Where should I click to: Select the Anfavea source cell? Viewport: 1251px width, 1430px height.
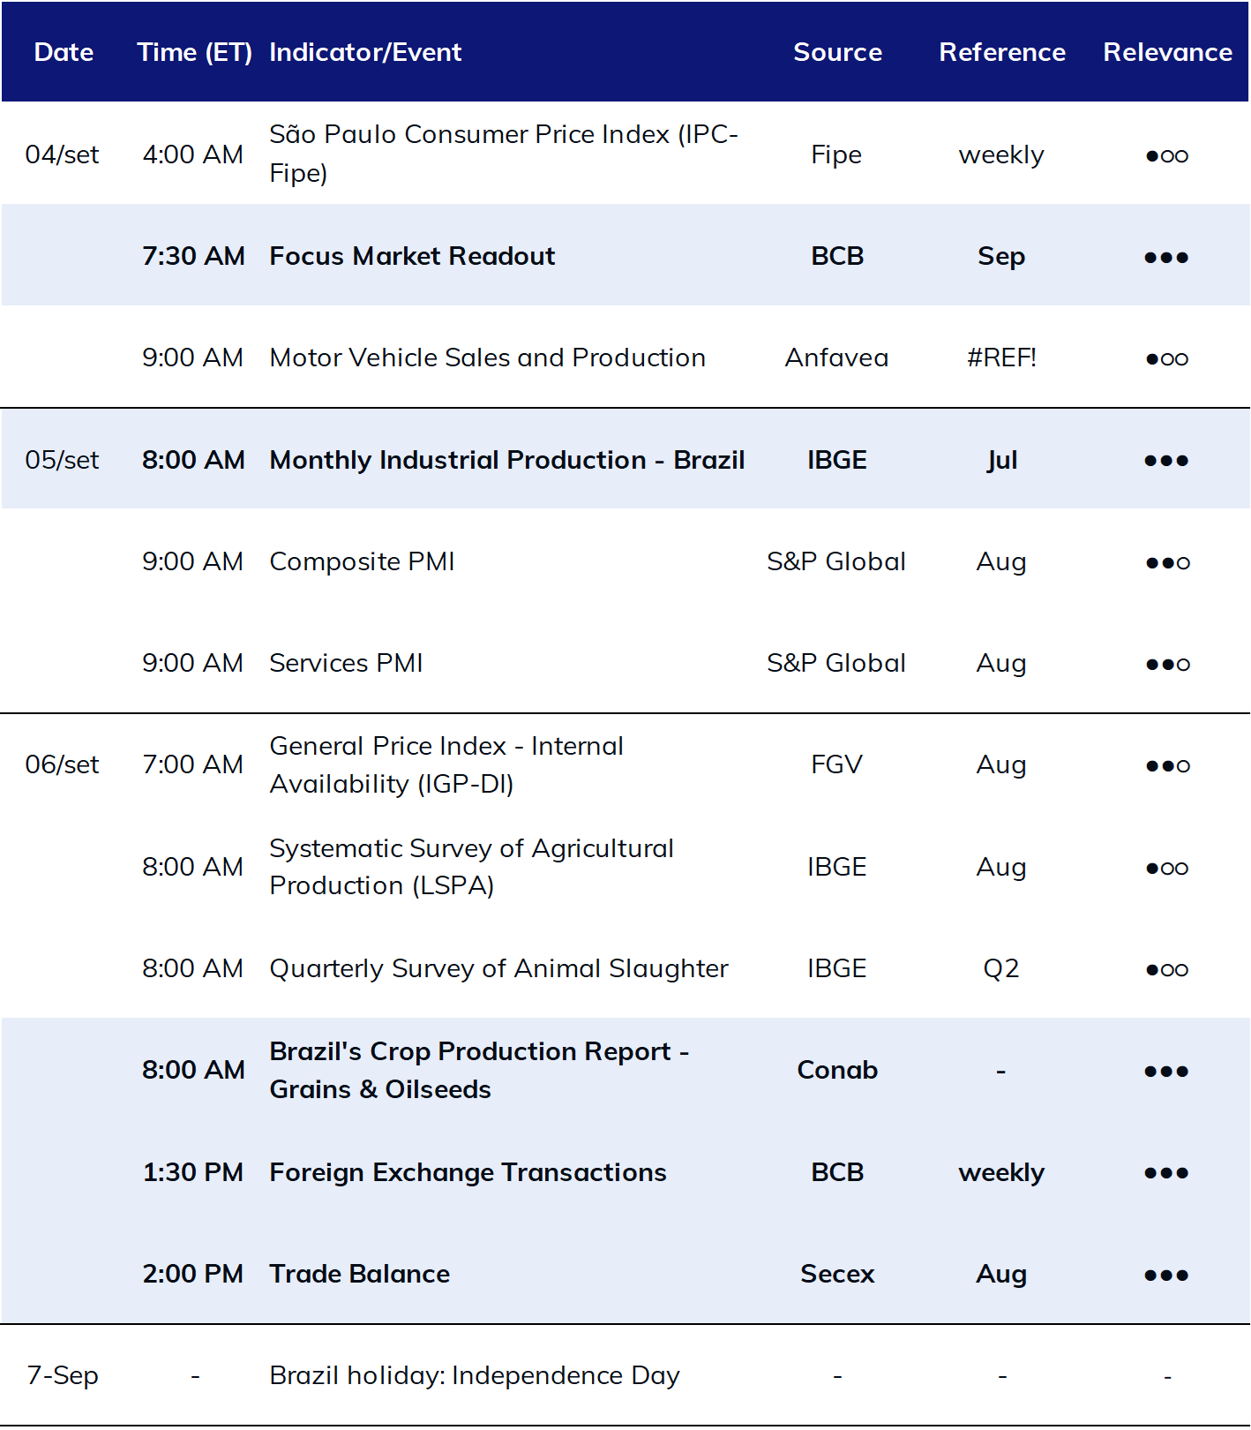coord(836,357)
